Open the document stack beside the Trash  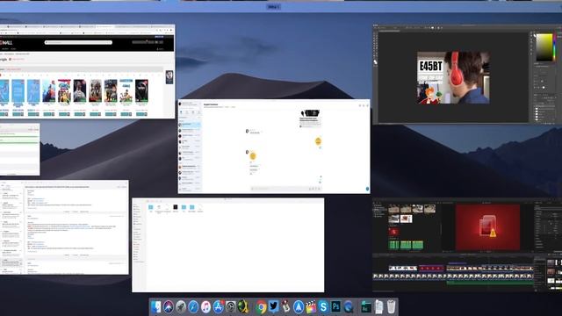[378, 307]
